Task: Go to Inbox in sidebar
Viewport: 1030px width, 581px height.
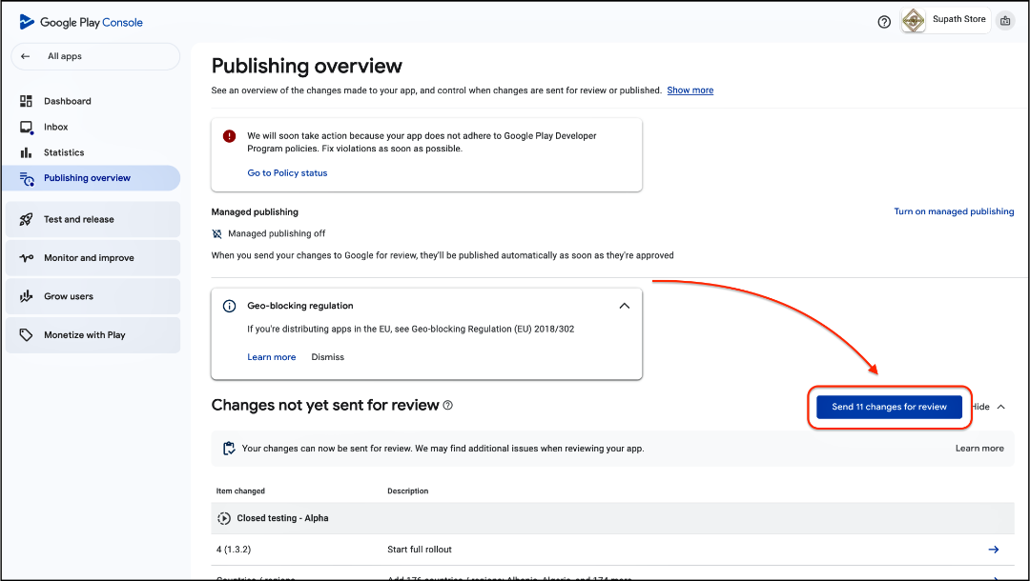Action: point(55,127)
